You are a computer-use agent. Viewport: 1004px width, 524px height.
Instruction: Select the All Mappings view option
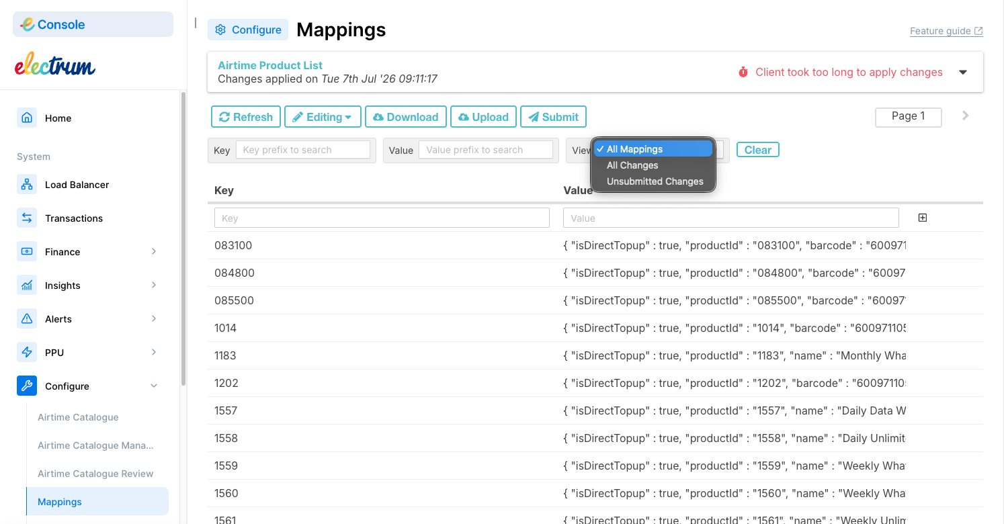pyautogui.click(x=653, y=149)
